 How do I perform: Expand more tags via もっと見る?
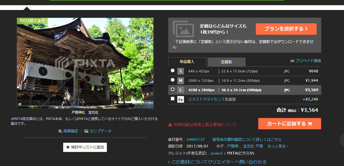pos(278,146)
